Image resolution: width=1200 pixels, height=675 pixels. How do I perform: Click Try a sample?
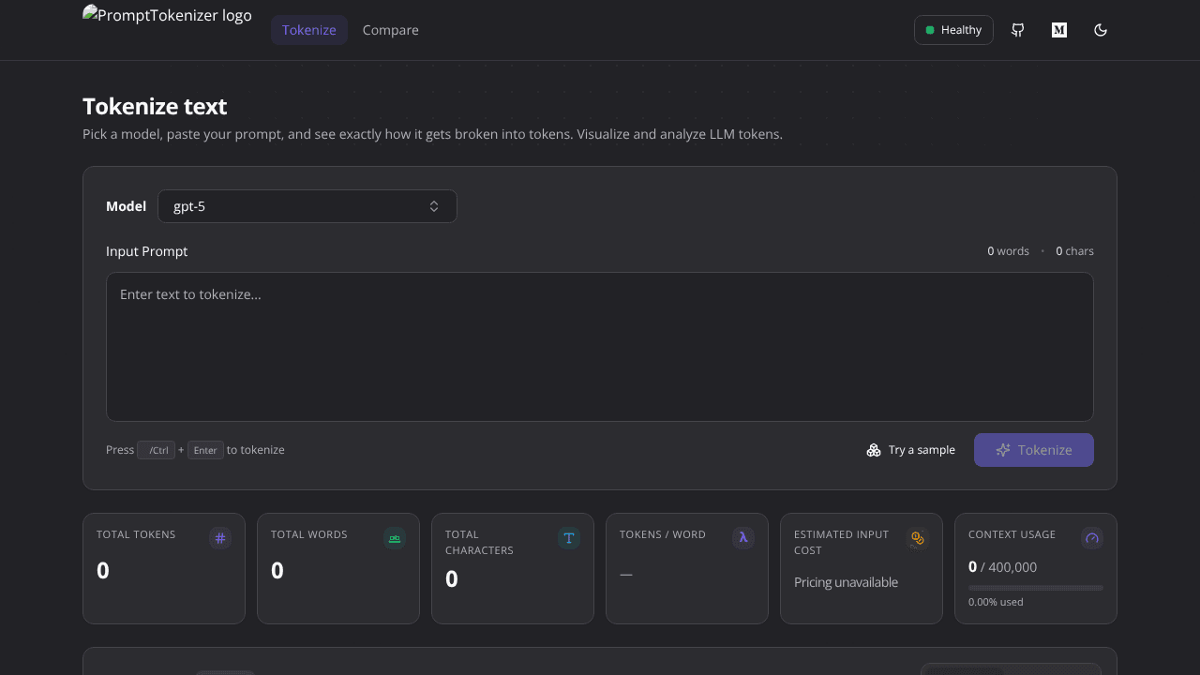[x=911, y=450]
